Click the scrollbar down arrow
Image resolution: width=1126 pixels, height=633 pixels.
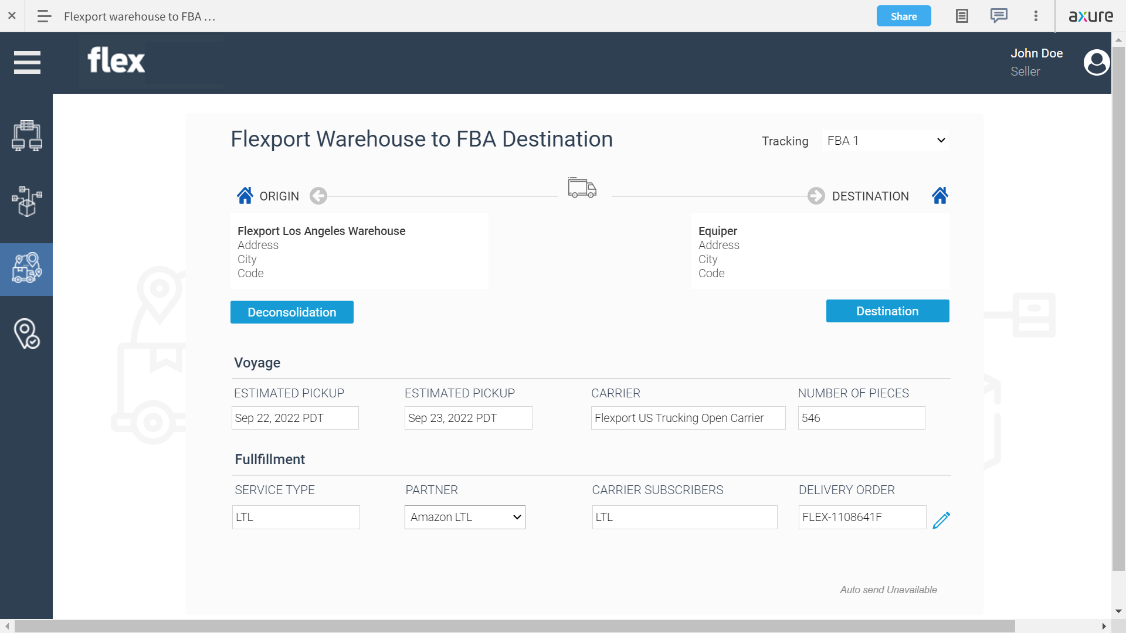coord(1119,610)
